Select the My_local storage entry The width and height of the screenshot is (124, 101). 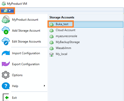point(86,54)
